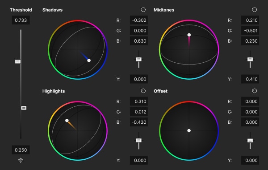
Task: Reset the Shadows color wheel
Action: [x=143, y=10]
